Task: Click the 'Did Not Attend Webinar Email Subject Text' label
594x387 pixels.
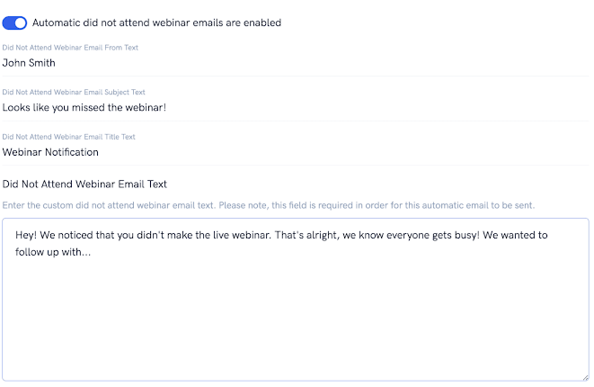Action: (74, 92)
